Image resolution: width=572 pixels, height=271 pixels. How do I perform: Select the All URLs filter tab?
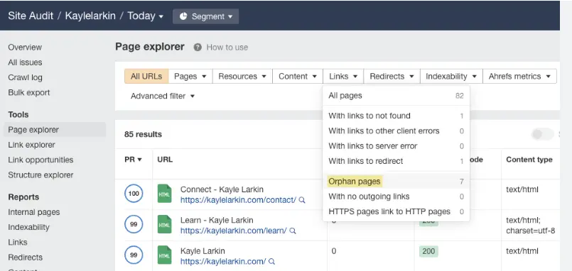point(146,76)
